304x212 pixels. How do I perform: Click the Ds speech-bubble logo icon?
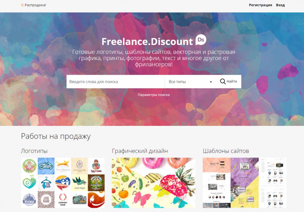click(201, 40)
